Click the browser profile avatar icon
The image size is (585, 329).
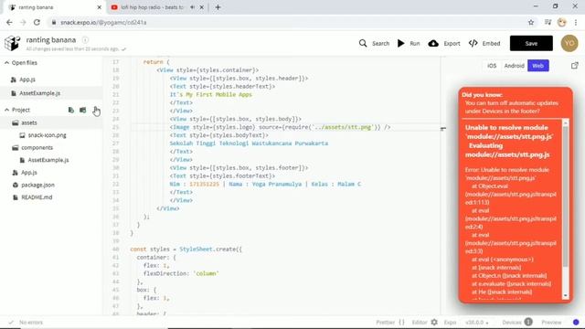561,22
